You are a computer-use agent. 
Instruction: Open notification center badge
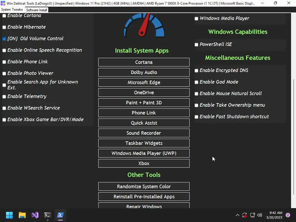coord(288,215)
